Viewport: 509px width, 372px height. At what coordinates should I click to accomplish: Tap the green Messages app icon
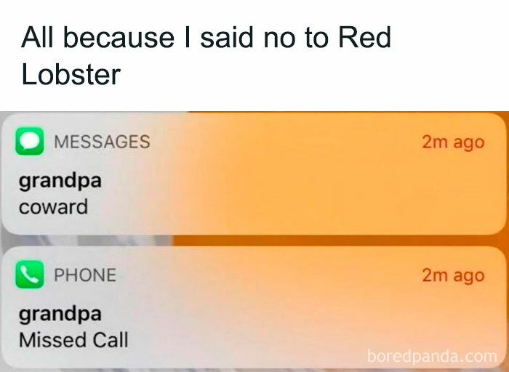tap(30, 141)
